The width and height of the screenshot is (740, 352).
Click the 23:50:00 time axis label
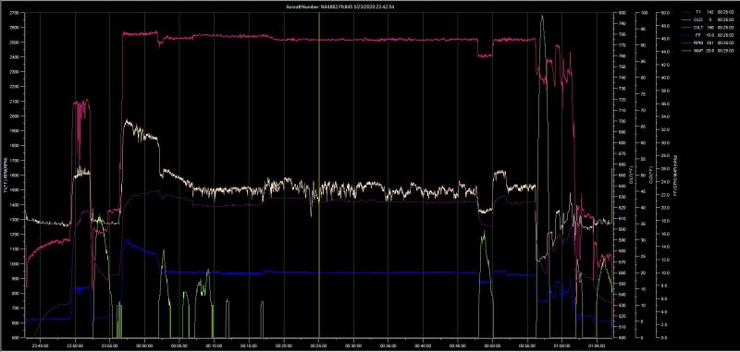(75, 344)
